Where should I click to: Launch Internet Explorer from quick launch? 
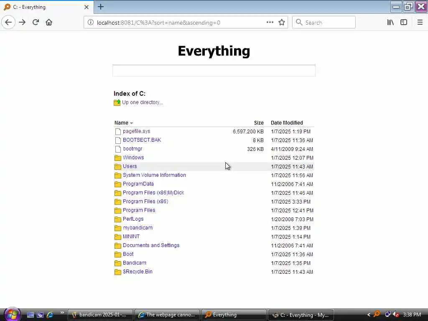(50, 315)
